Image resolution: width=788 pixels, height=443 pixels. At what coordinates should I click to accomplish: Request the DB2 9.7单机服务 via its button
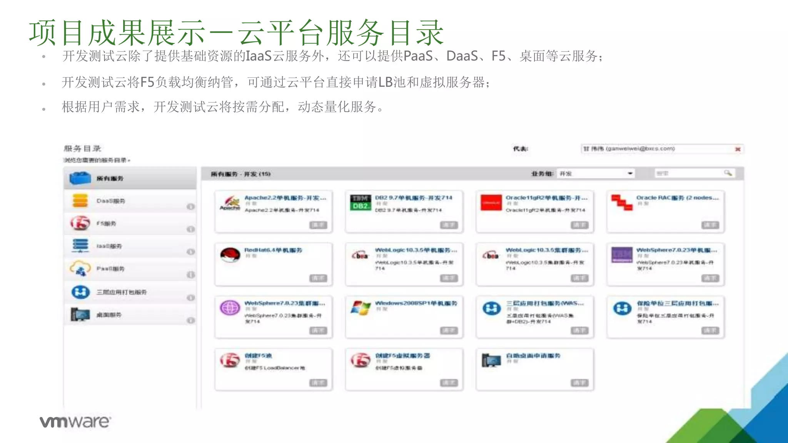(449, 225)
